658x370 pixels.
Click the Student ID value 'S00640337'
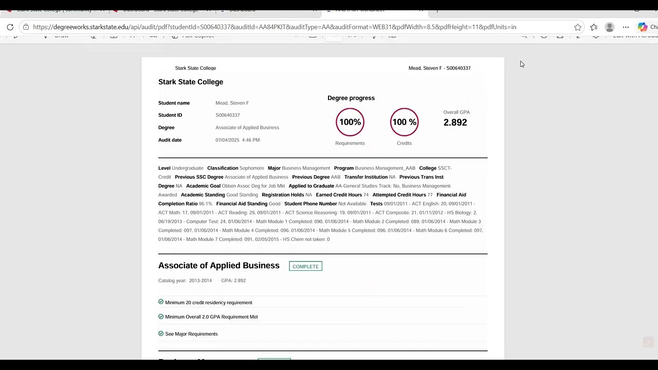228,115
